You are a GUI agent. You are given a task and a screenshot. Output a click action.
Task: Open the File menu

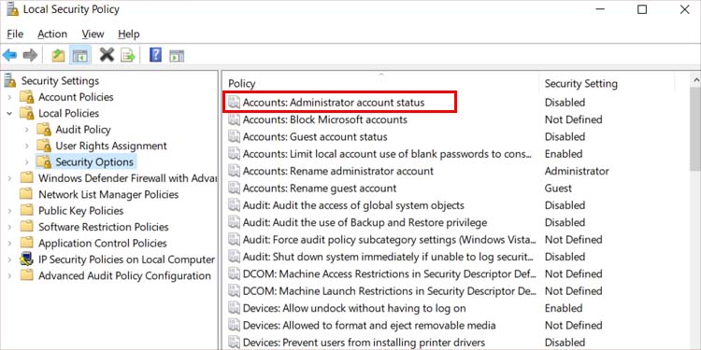click(15, 34)
